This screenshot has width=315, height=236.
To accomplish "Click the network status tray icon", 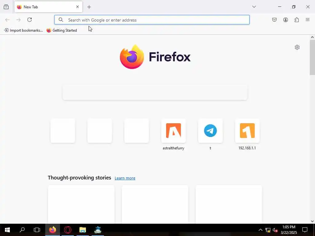I will point(268,230).
